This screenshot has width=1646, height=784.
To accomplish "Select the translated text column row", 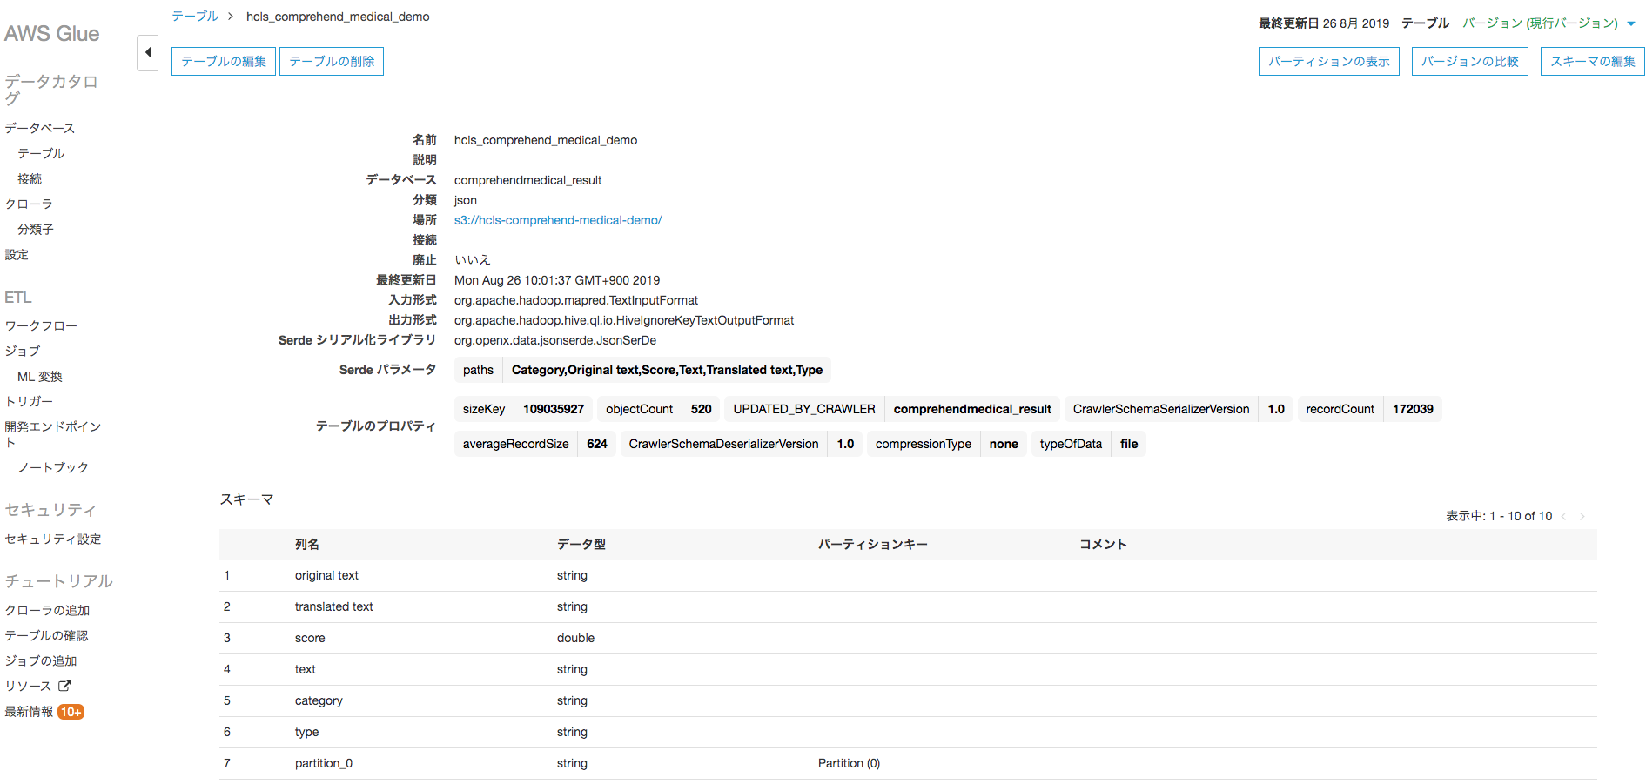I will [908, 606].
